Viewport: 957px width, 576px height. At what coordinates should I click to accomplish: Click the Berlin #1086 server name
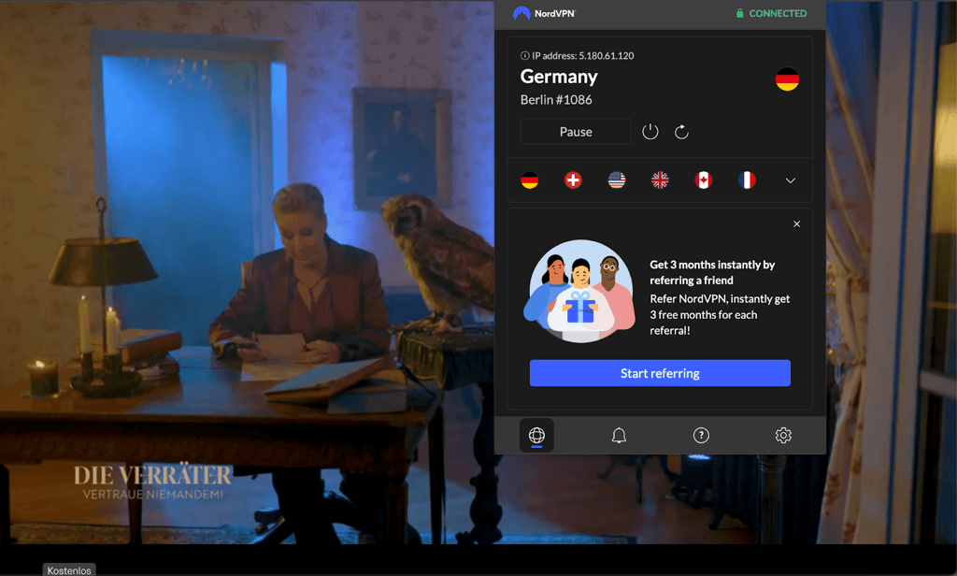point(556,99)
